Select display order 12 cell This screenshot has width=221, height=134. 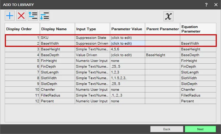22,101
